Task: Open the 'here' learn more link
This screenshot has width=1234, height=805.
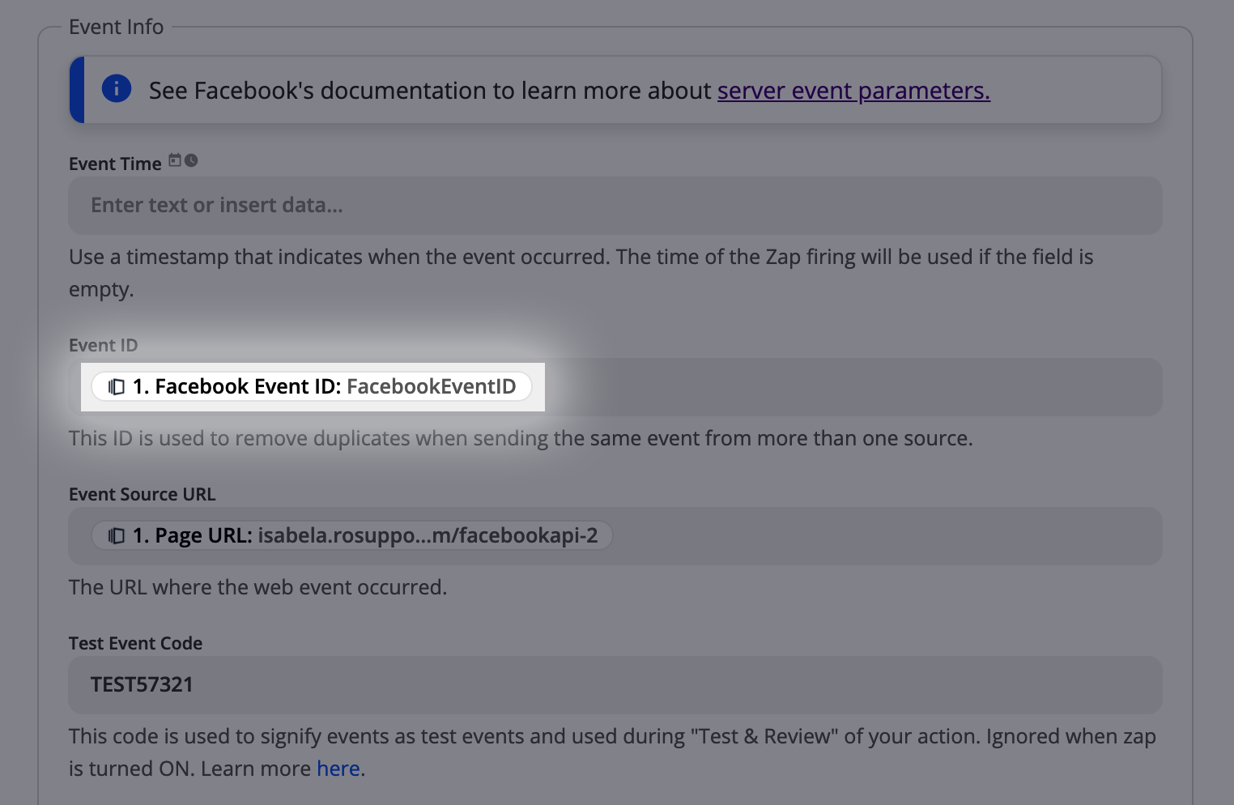Action: click(338, 769)
